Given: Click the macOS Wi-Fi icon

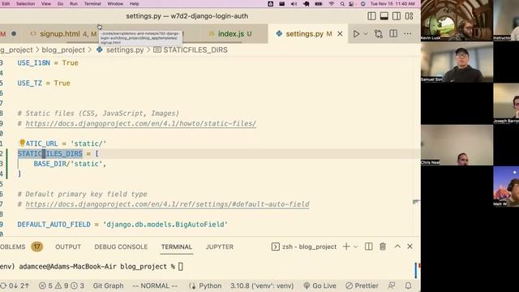Looking at the screenshot, I should pyautogui.click(x=332, y=3).
